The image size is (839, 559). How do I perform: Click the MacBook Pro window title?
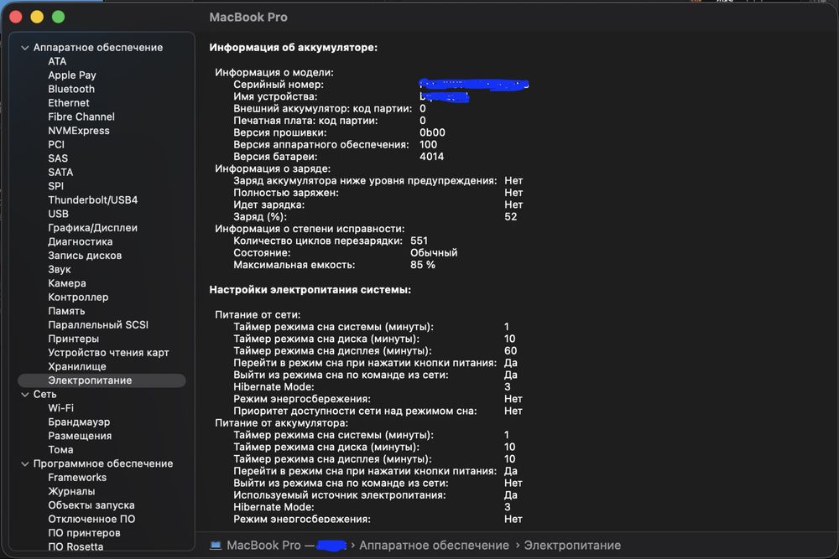pyautogui.click(x=248, y=17)
